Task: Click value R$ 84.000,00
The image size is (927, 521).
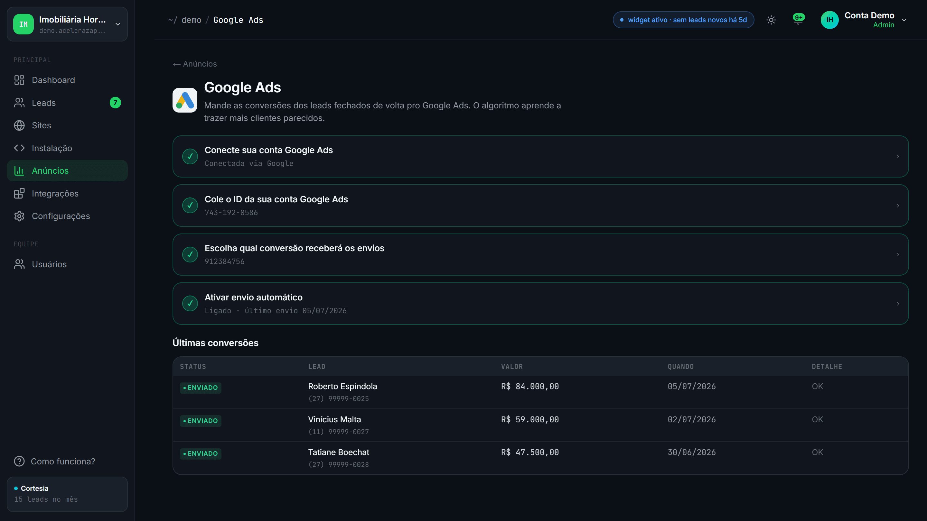Action: tap(530, 387)
